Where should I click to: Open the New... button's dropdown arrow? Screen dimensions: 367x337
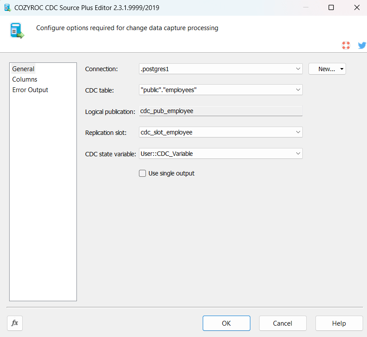point(342,69)
